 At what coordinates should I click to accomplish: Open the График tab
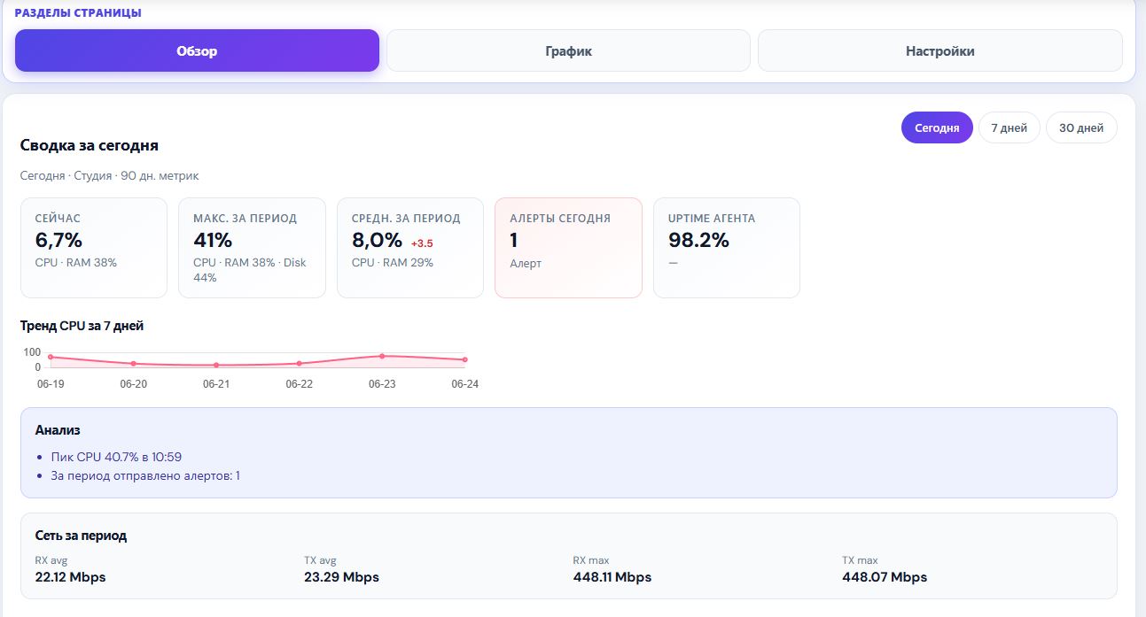coord(568,50)
